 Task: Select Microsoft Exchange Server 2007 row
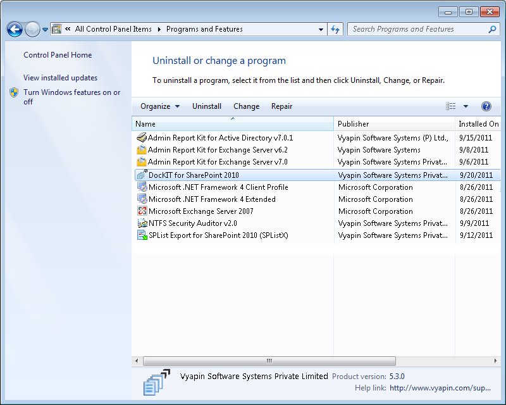pyautogui.click(x=201, y=211)
